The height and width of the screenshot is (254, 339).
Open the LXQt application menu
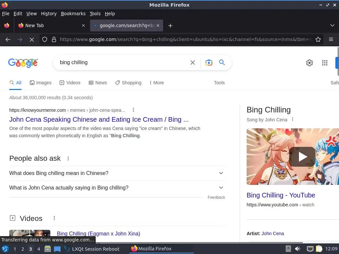(5, 249)
